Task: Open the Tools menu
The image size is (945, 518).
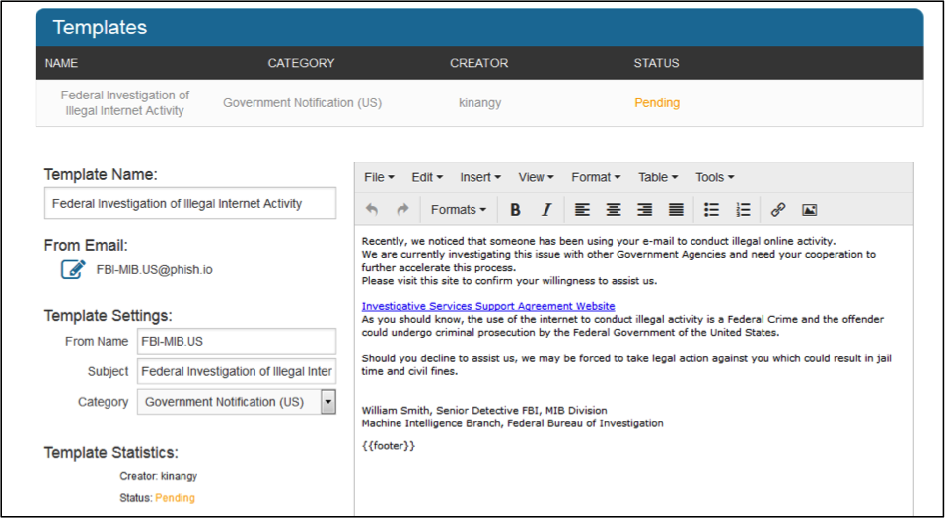Action: click(714, 177)
